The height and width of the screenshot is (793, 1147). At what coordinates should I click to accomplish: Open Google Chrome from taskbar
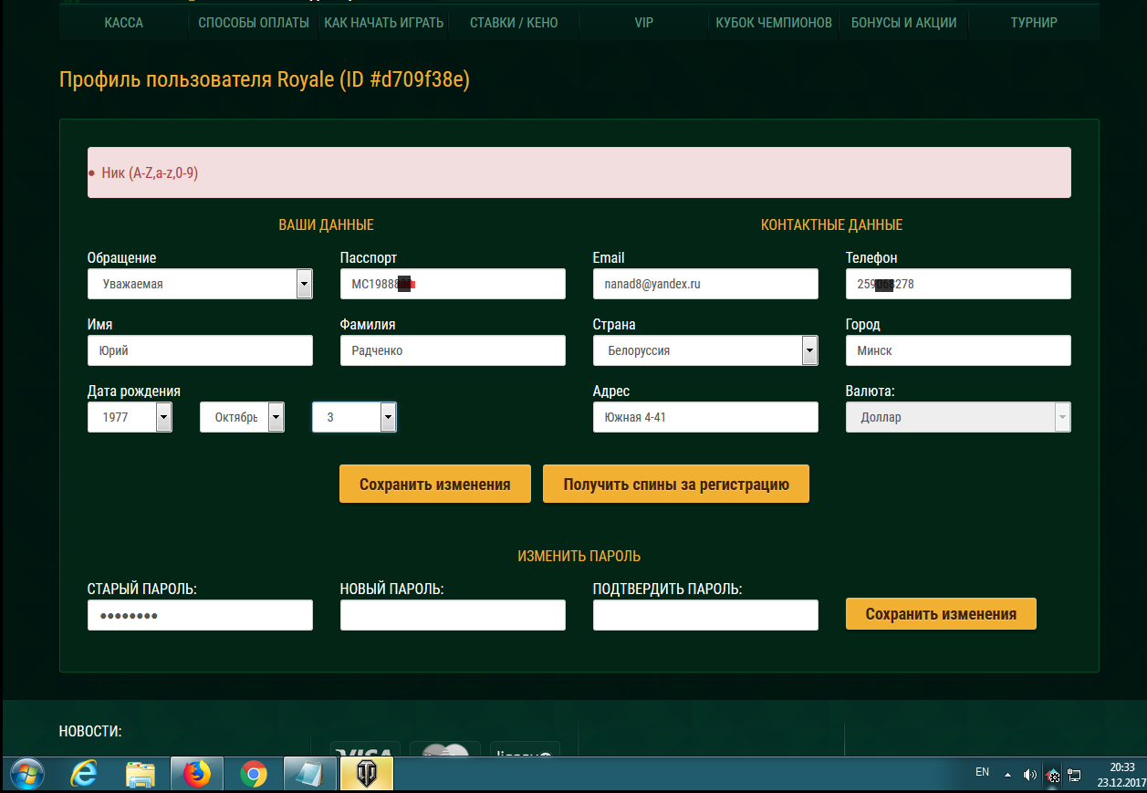point(253,774)
